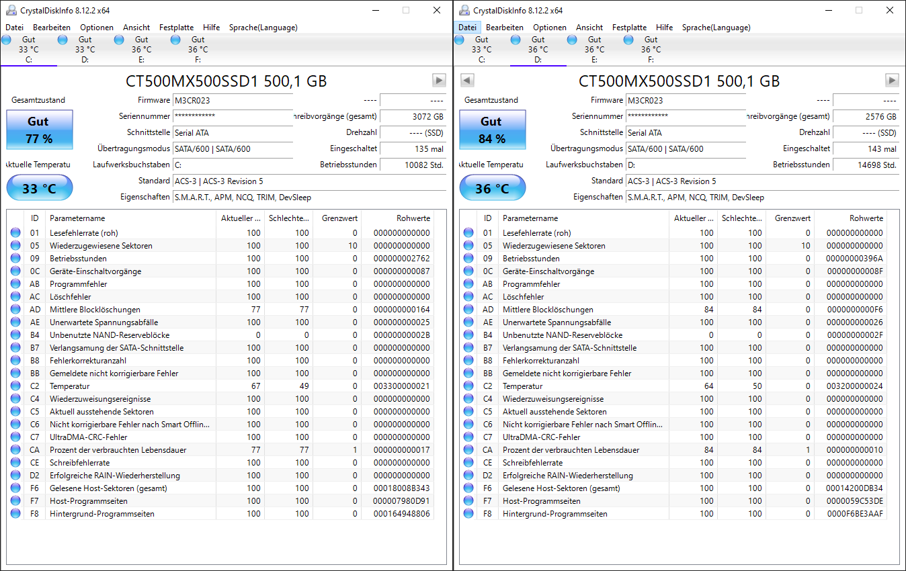
Task: Select Unbenutzte NAND-Reserveblöcke row in the left window
Action: [220, 335]
